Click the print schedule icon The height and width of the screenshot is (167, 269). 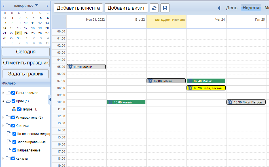point(165,8)
